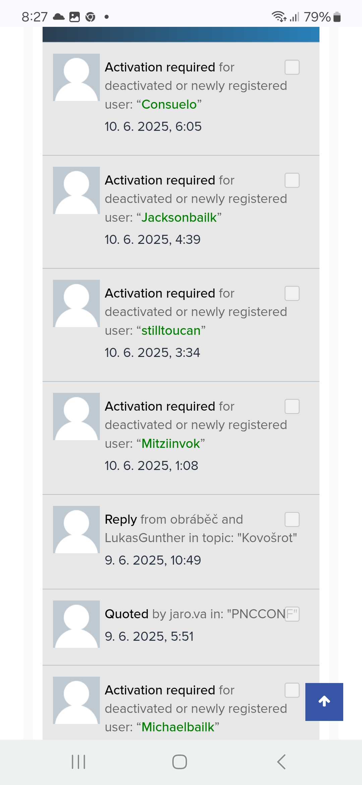Tap the avatar beside the PNCCONF quote
Screen dimensions: 362x785
[x=76, y=624]
